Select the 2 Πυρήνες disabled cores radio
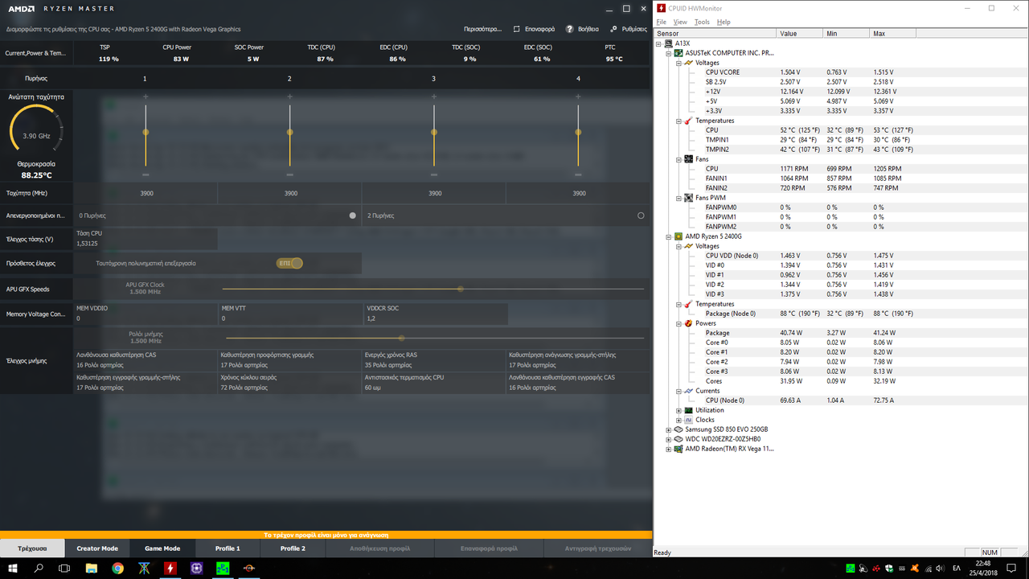The height and width of the screenshot is (579, 1029). pyautogui.click(x=641, y=216)
